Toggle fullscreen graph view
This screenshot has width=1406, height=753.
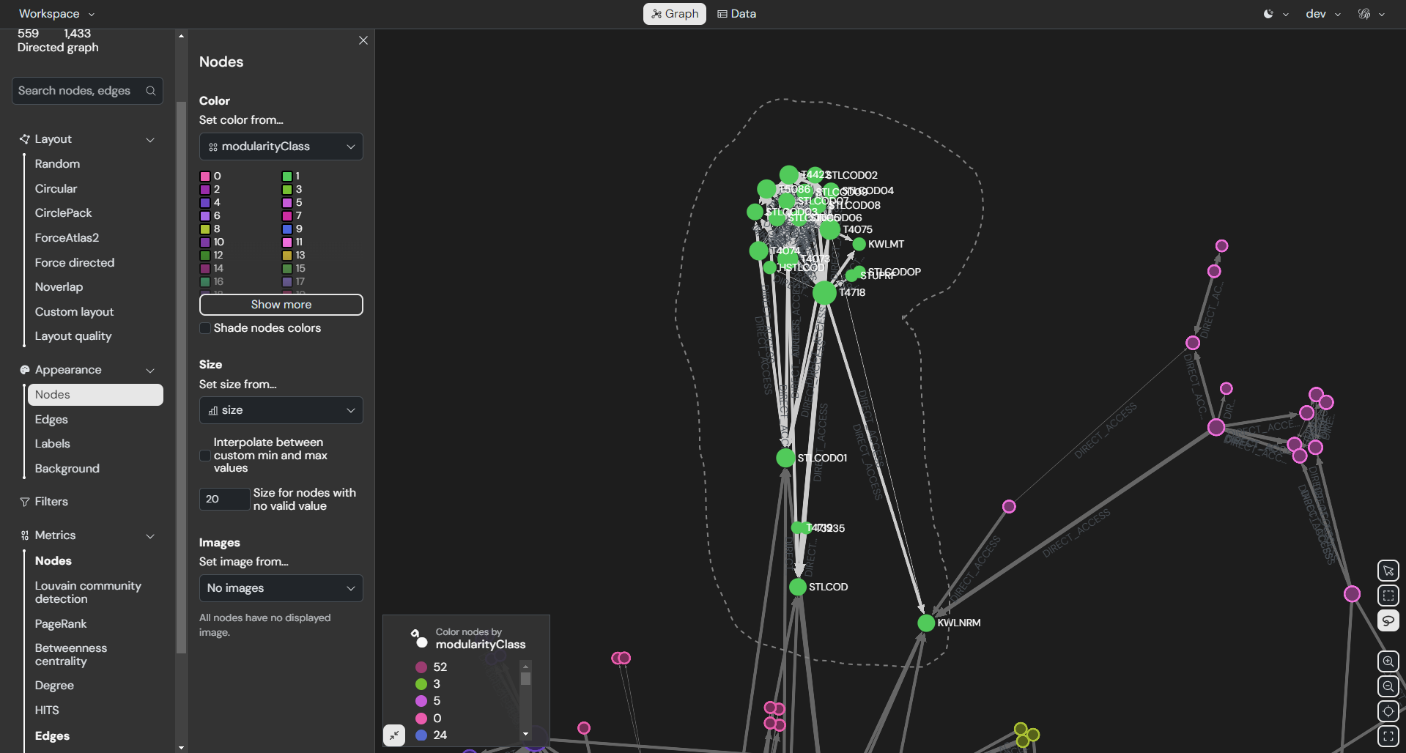point(1388,735)
